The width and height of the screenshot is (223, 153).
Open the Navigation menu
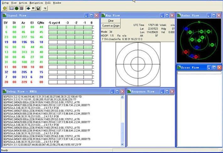coord(36,3)
